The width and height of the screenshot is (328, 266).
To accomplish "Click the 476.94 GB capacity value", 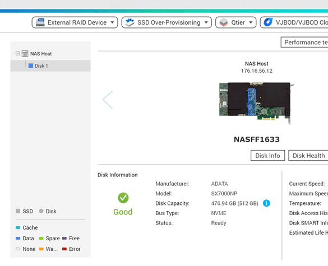I will click(235, 203).
